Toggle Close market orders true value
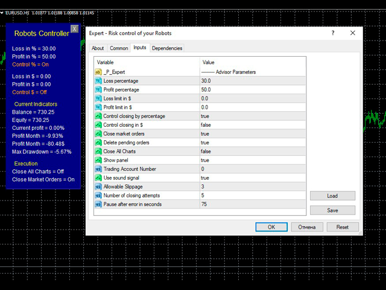This screenshot has width=386, height=290. click(253, 134)
